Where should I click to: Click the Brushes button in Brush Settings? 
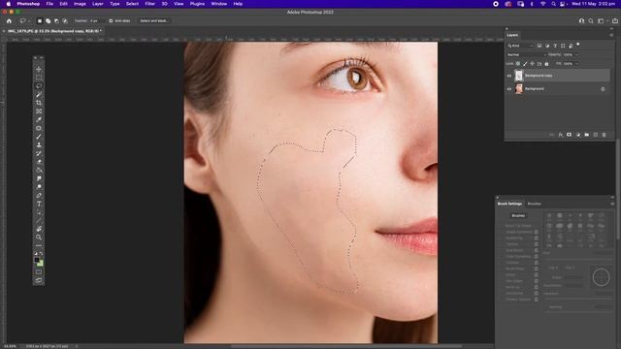coord(518,216)
